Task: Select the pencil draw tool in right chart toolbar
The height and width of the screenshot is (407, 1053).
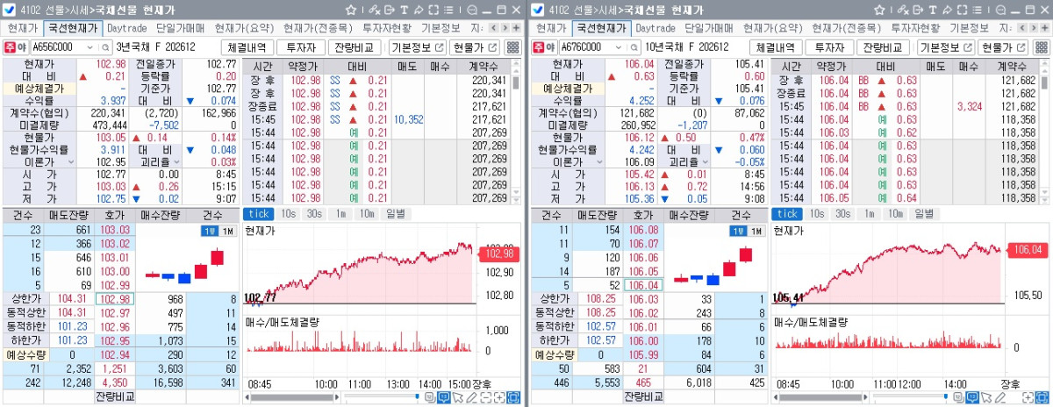Action: 999,397
